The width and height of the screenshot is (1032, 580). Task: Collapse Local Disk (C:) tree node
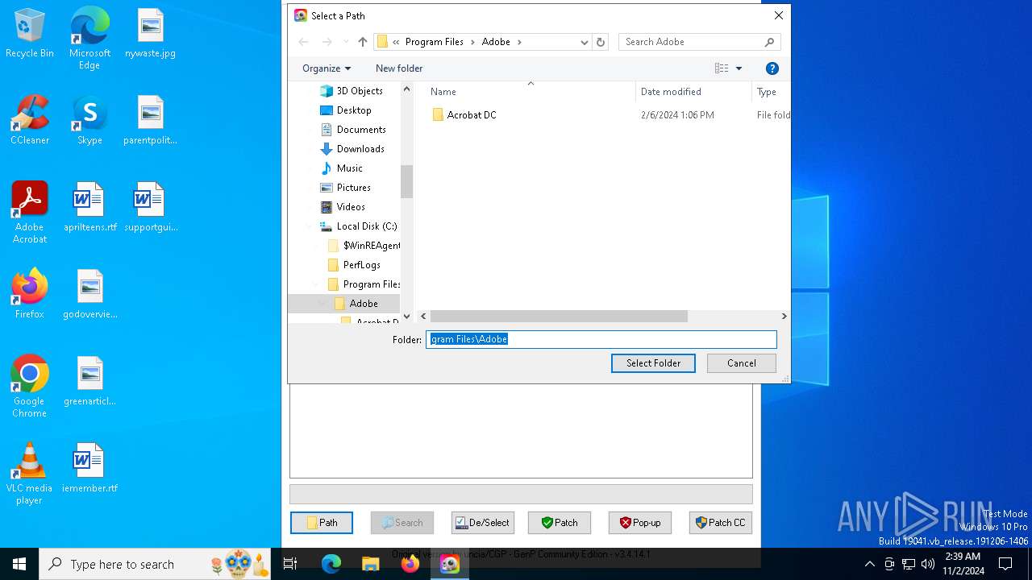(309, 226)
